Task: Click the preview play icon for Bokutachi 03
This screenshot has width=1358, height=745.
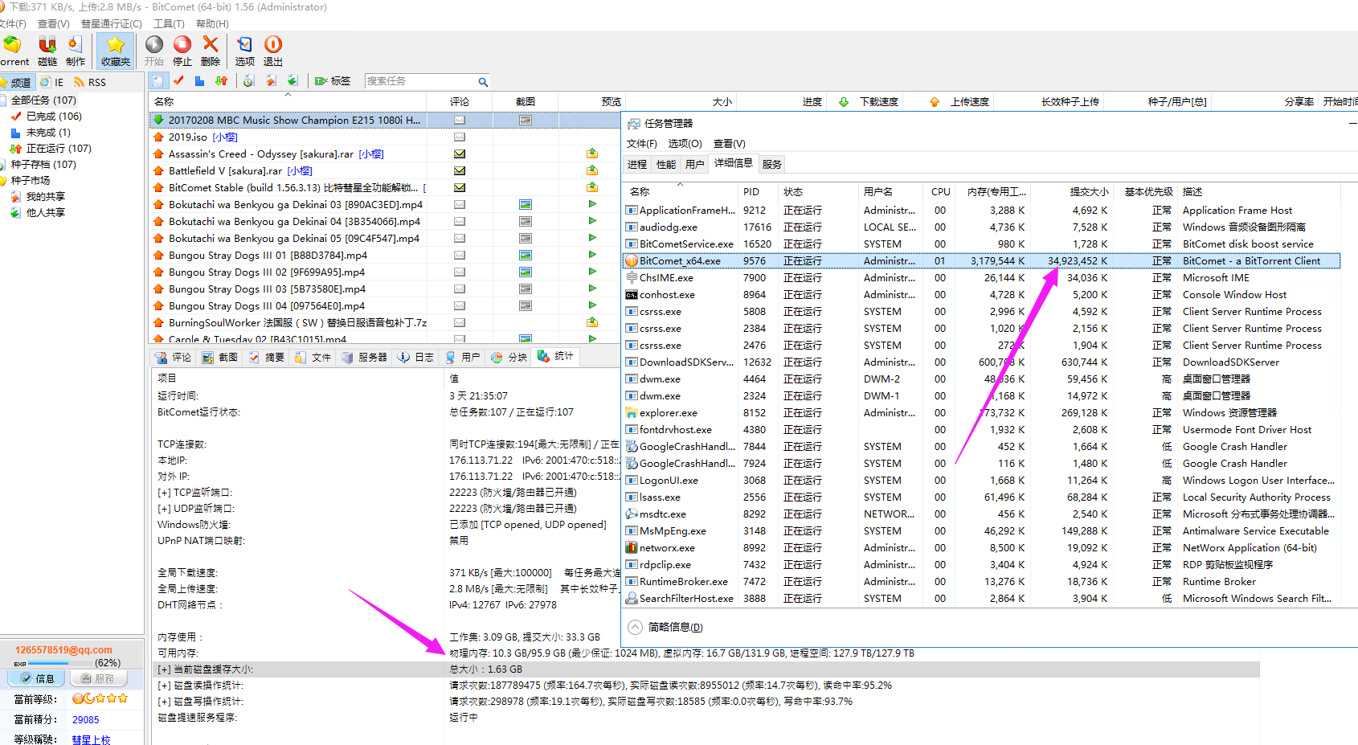Action: point(592,204)
